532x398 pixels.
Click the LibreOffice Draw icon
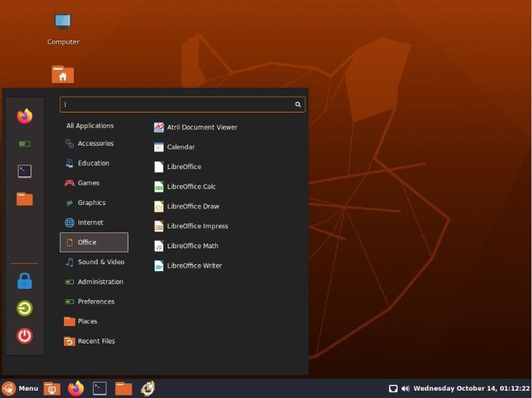click(159, 206)
